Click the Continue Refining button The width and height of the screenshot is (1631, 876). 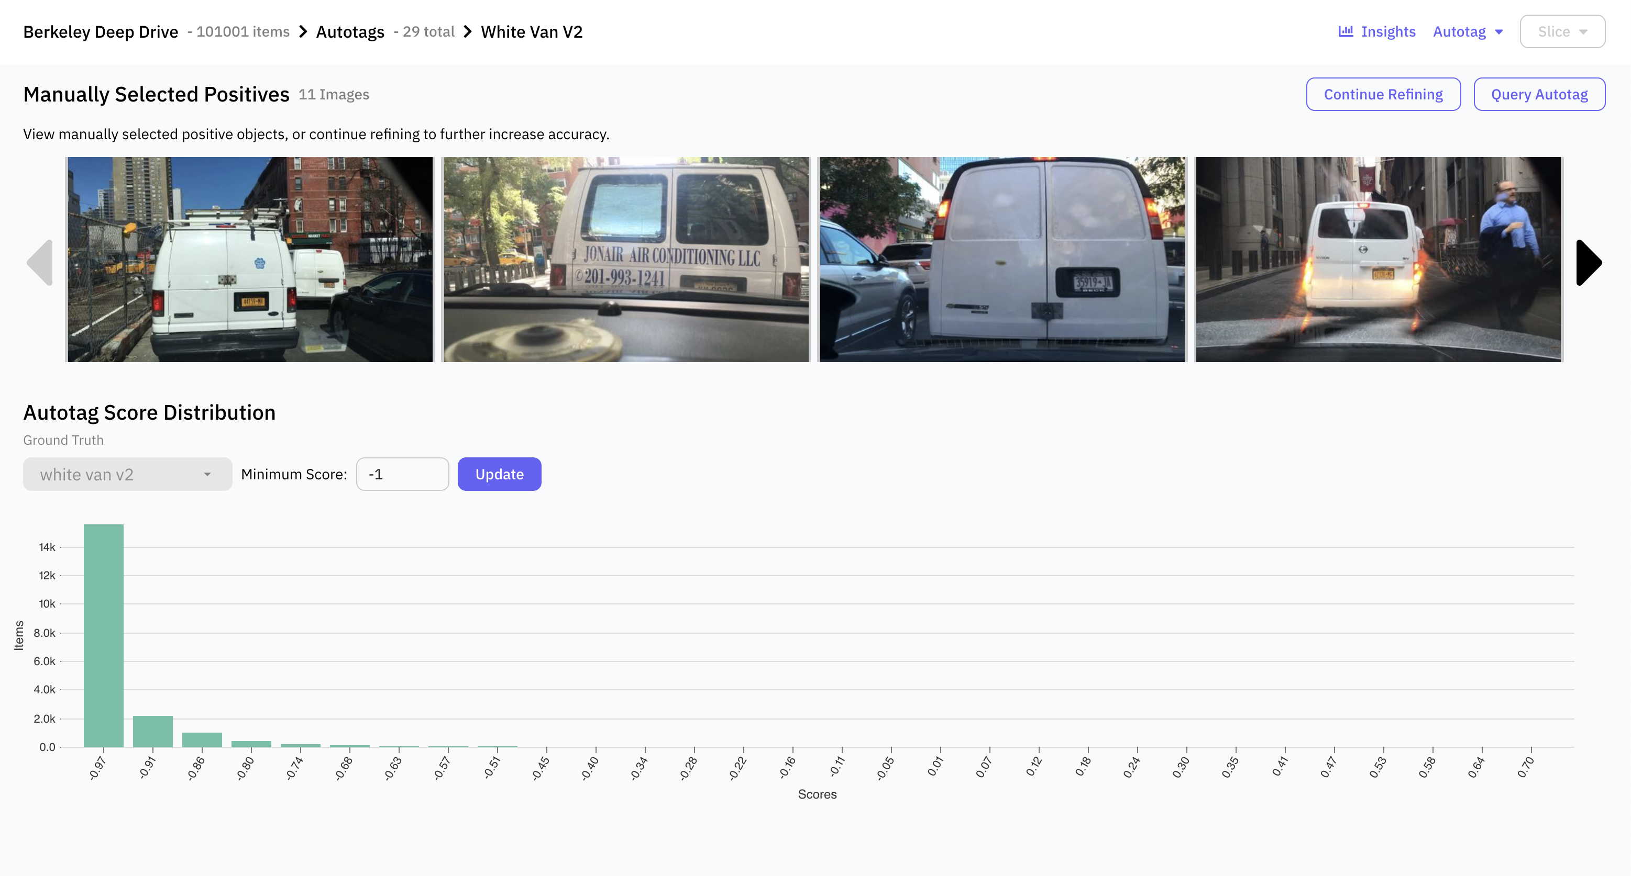click(1383, 94)
